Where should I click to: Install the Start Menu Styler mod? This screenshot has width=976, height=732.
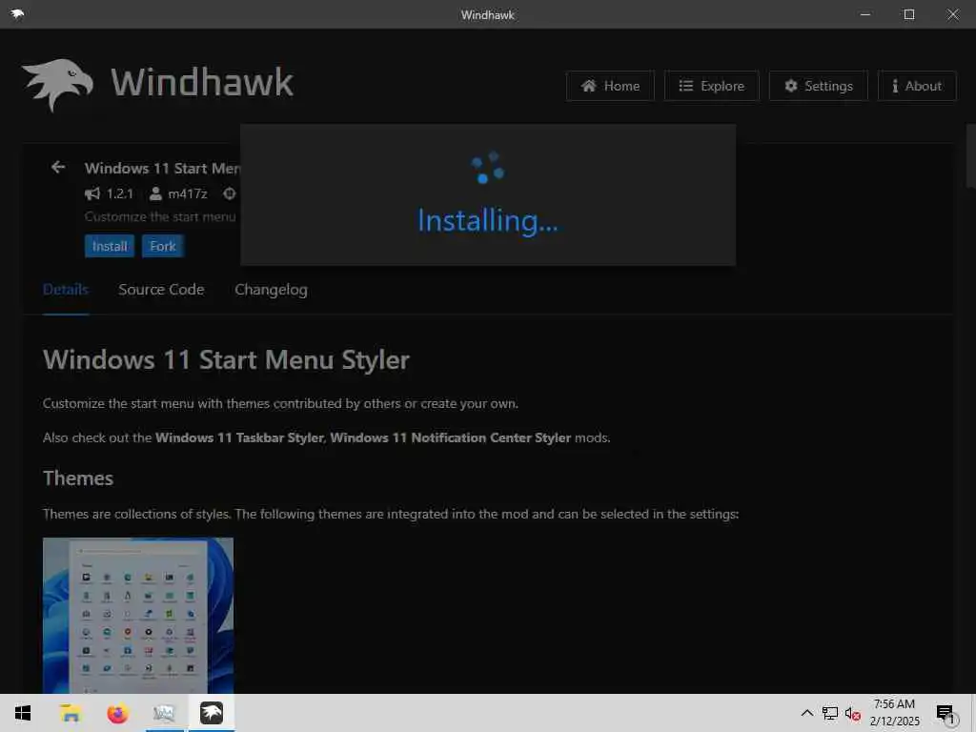pos(110,246)
